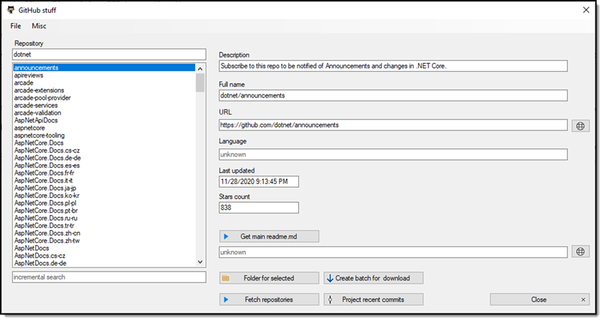
Task: Click the Stars count field showing 838
Action: coord(258,208)
